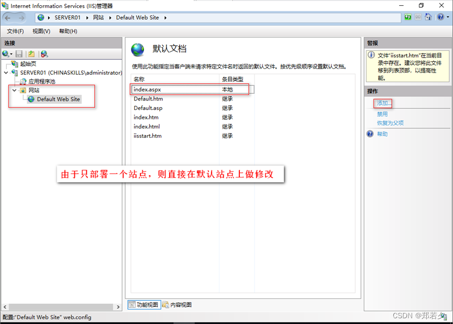Select the 网站 folder node
Viewport: 453px width, 324px height.
coord(34,91)
